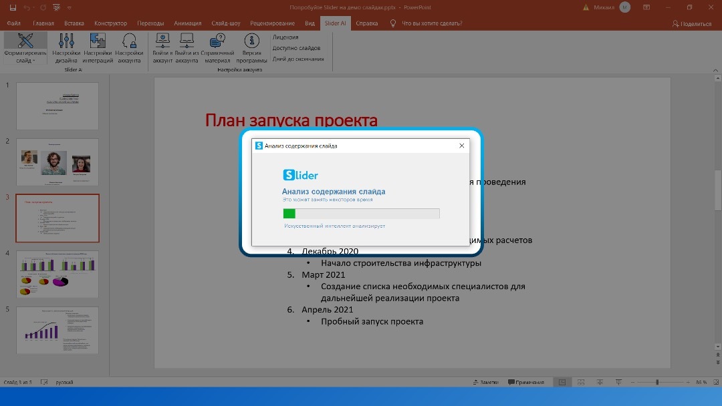Click the Форматировать слайд tool icon
Screen dimensions: 722x406
pos(25,41)
